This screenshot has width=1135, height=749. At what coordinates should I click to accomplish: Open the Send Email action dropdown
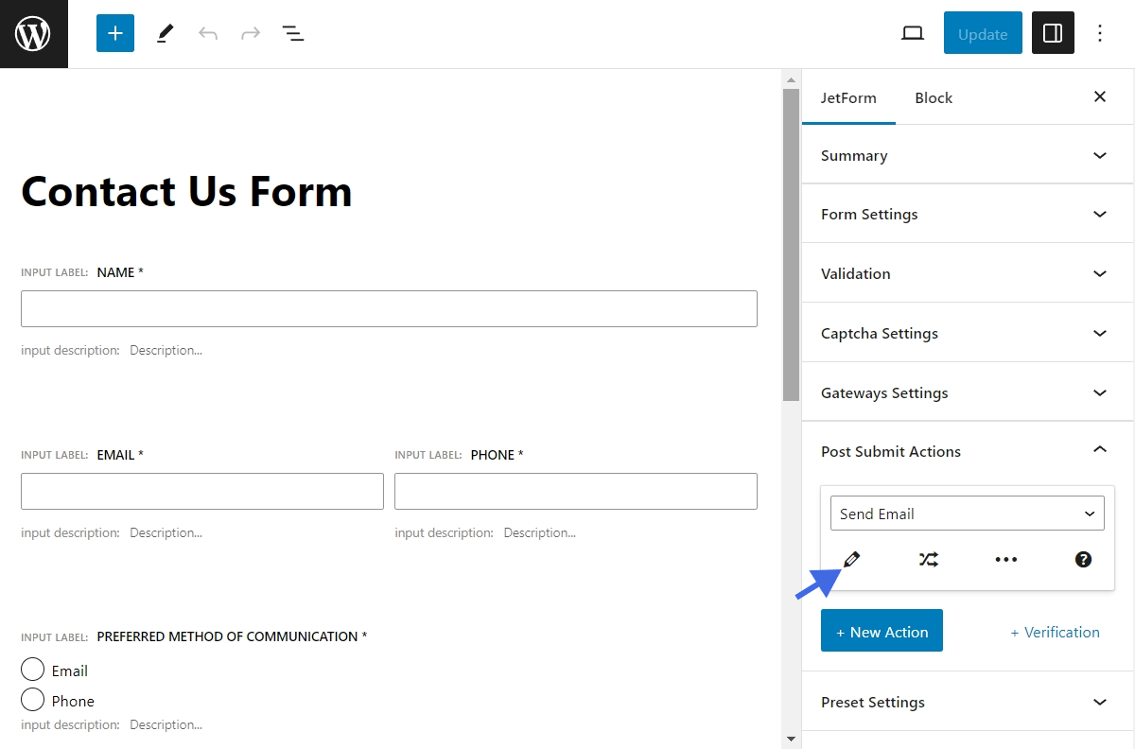pos(967,514)
